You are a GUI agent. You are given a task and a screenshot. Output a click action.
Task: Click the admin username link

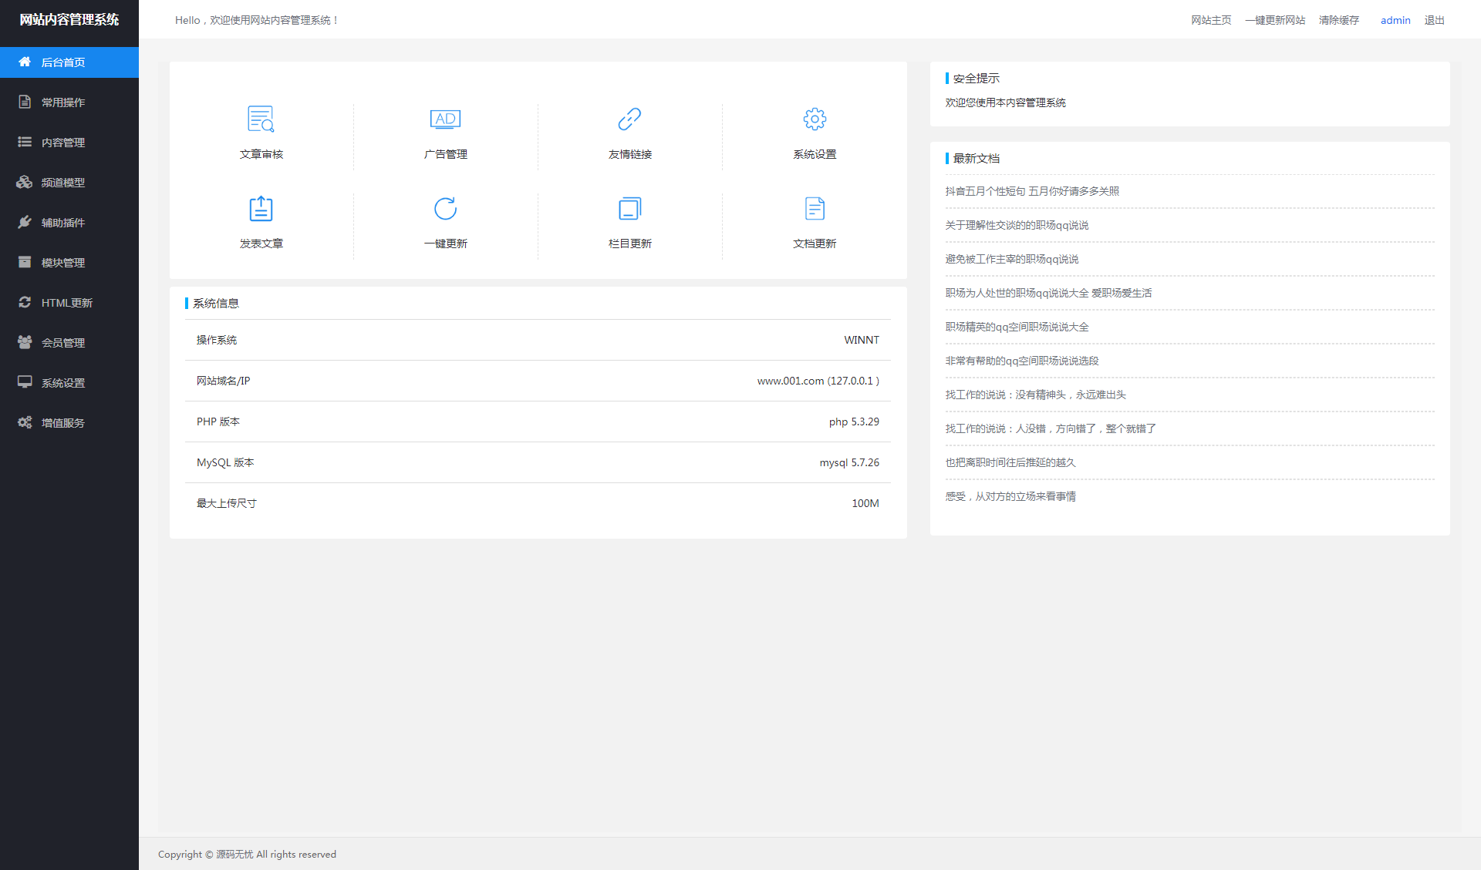pos(1395,20)
